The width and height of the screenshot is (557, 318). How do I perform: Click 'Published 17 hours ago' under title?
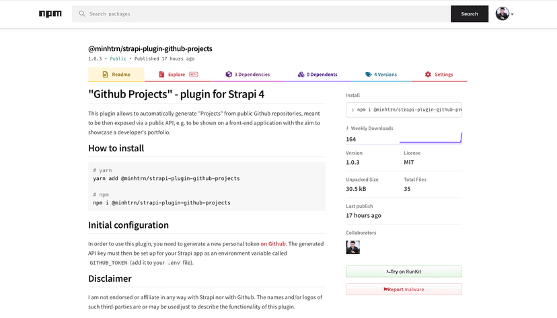(164, 58)
